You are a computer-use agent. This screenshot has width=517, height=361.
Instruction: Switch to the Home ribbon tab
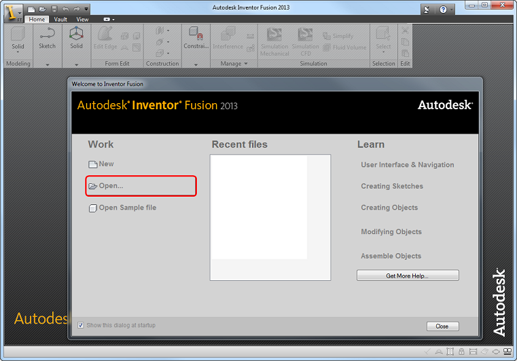click(37, 20)
